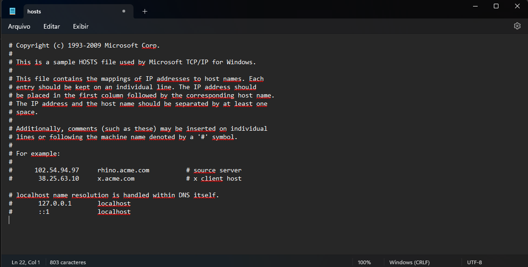This screenshot has width=528, height=267.
Task: Click the Ln 22, Col 1 status indicator
Action: (25, 262)
